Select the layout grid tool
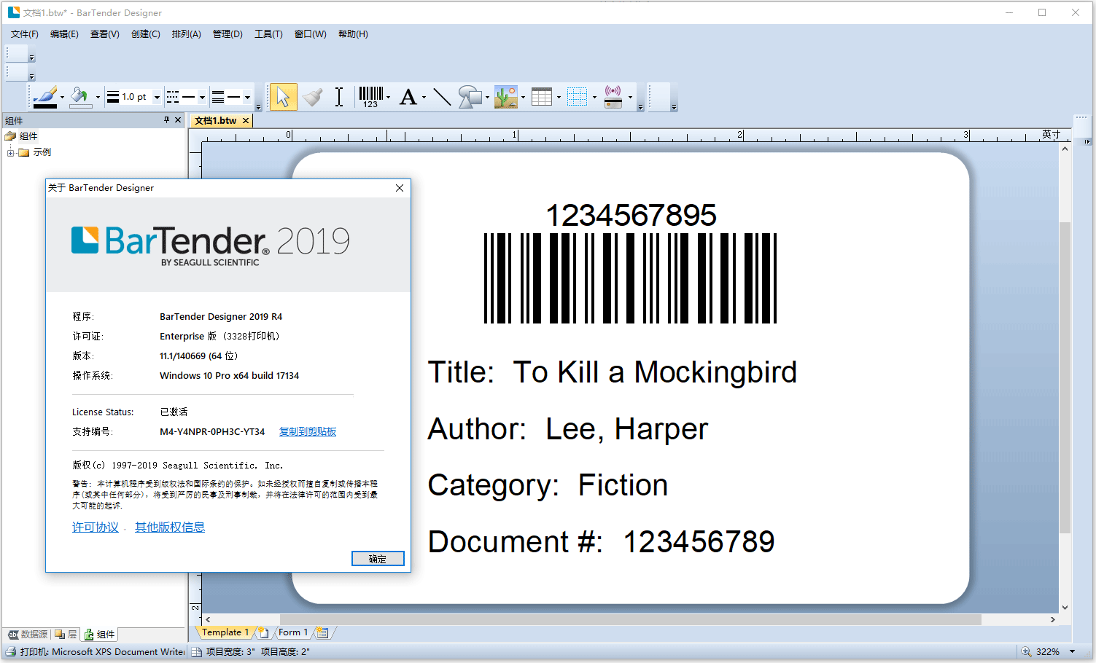The image size is (1096, 663). (578, 97)
